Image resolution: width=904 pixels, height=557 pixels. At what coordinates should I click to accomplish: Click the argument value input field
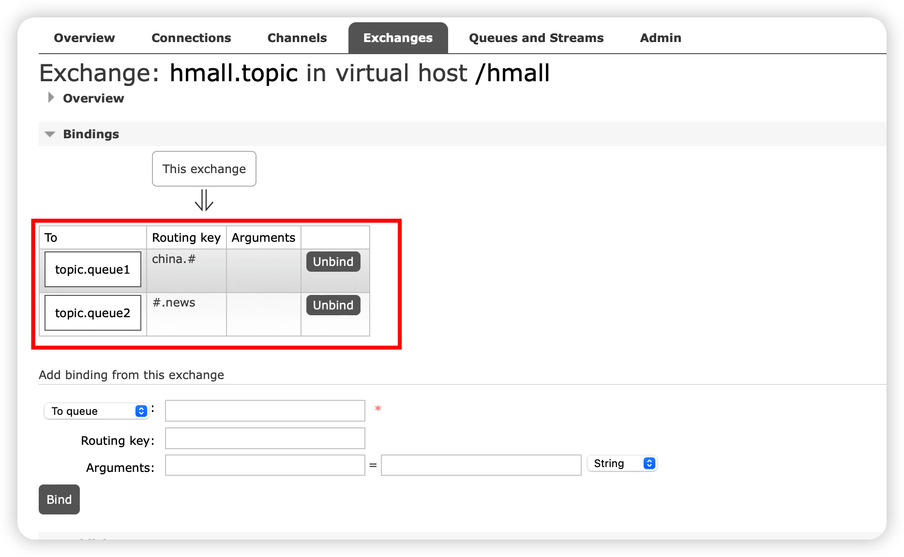(481, 465)
